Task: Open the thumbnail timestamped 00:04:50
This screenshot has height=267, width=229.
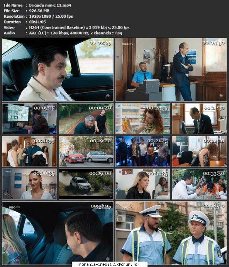Action: (171, 70)
